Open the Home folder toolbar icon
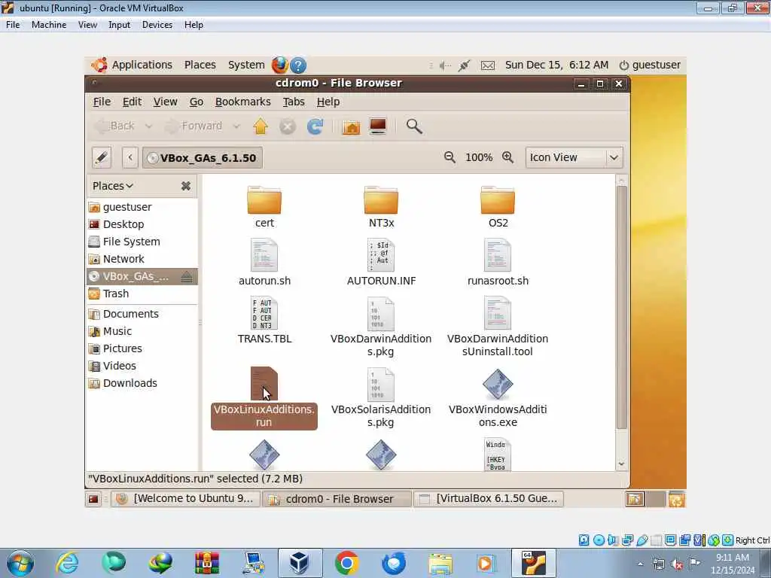 pos(351,126)
